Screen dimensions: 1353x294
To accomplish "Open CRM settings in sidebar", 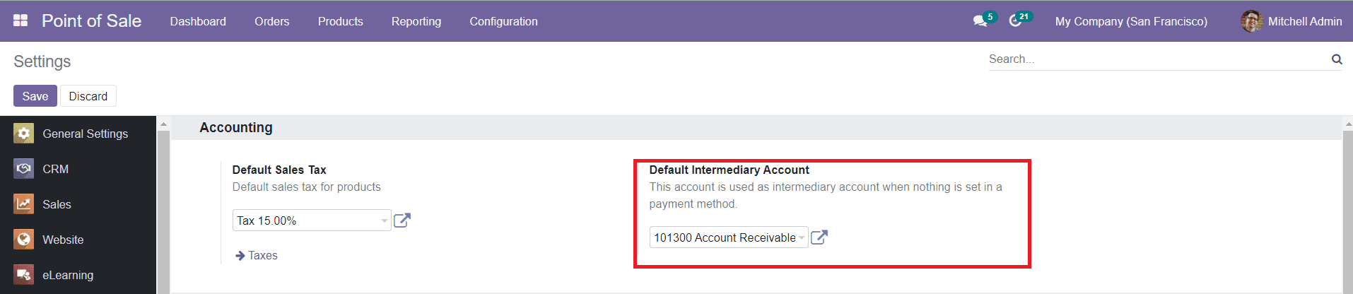I will pyautogui.click(x=55, y=169).
